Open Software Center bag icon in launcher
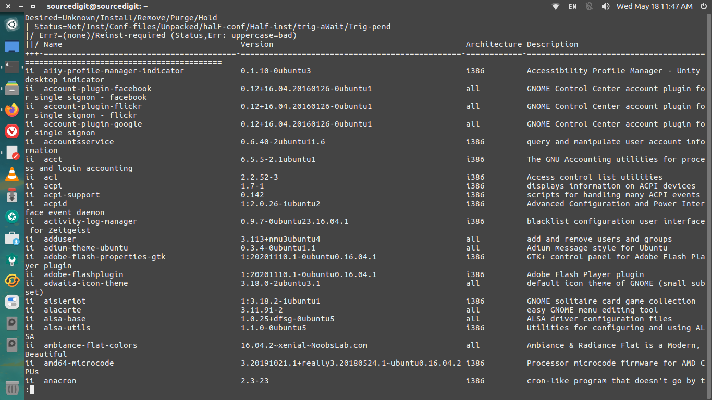712x400 pixels. (x=11, y=238)
